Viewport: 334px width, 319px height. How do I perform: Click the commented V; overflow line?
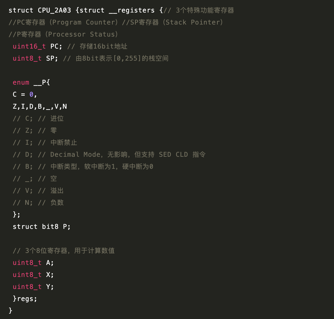(38, 191)
